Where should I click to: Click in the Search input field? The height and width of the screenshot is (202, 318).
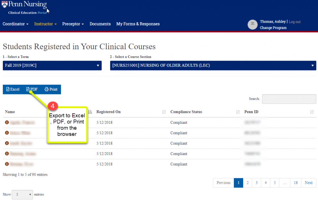click(289, 99)
